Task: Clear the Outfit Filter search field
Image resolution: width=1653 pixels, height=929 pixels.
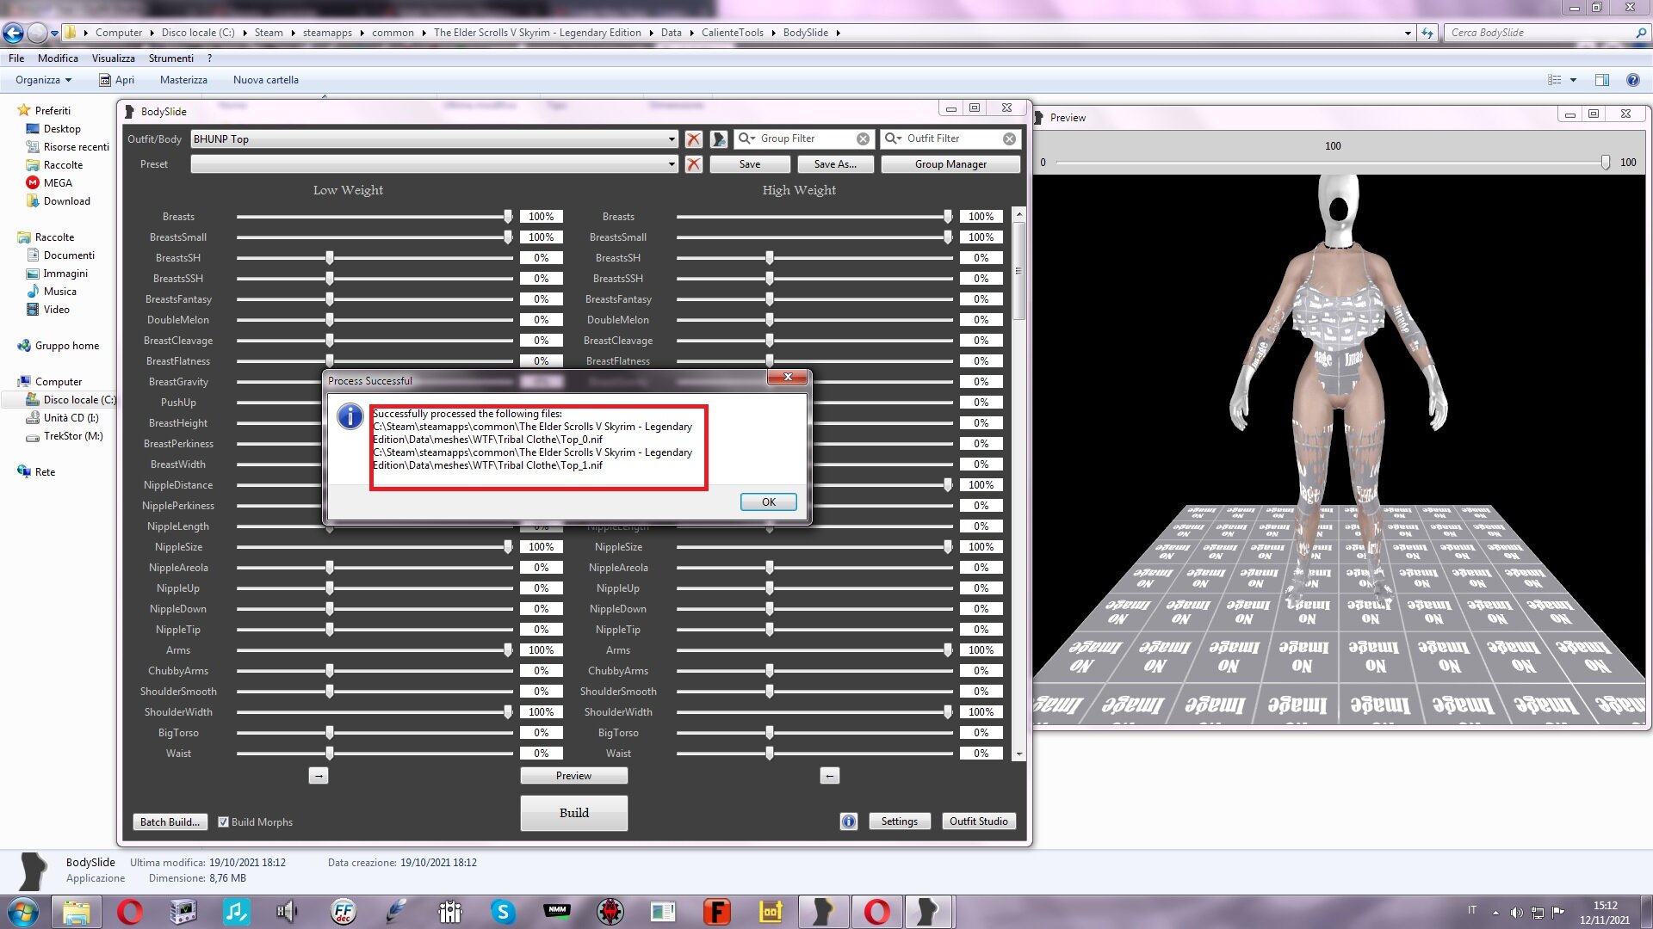Action: [1009, 138]
